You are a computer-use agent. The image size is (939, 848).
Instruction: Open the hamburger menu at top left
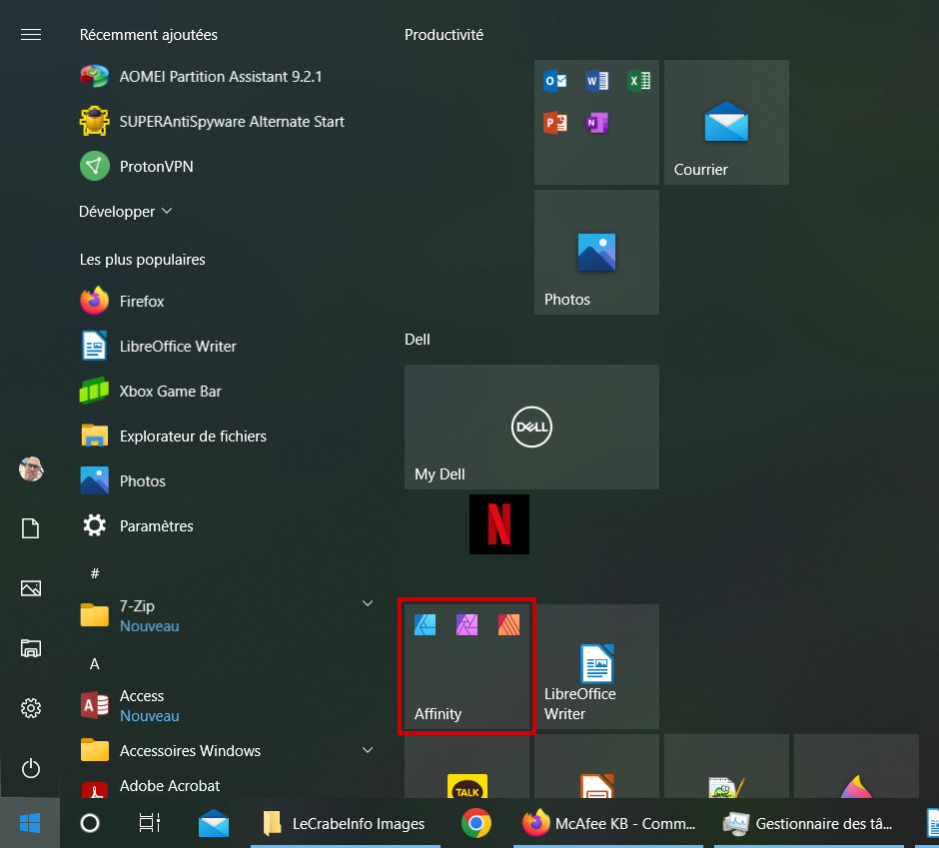[31, 35]
